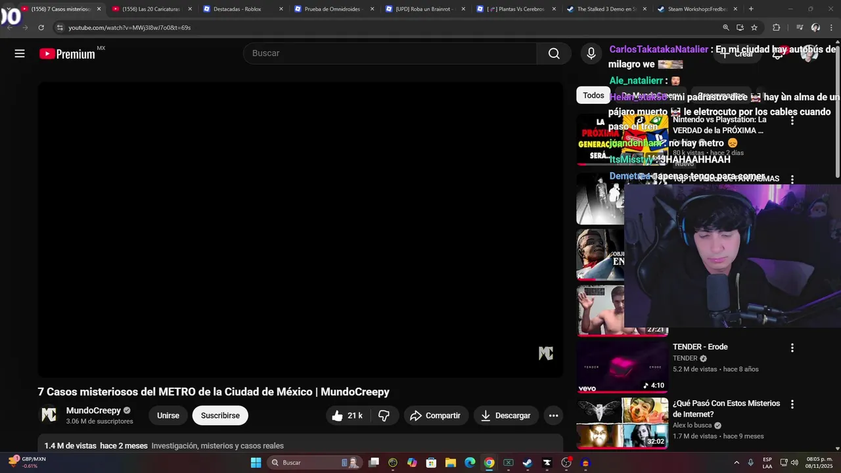The image size is (841, 473).
Task: Open the GBP/MXN widget on taskbar
Action: pyautogui.click(x=27, y=462)
